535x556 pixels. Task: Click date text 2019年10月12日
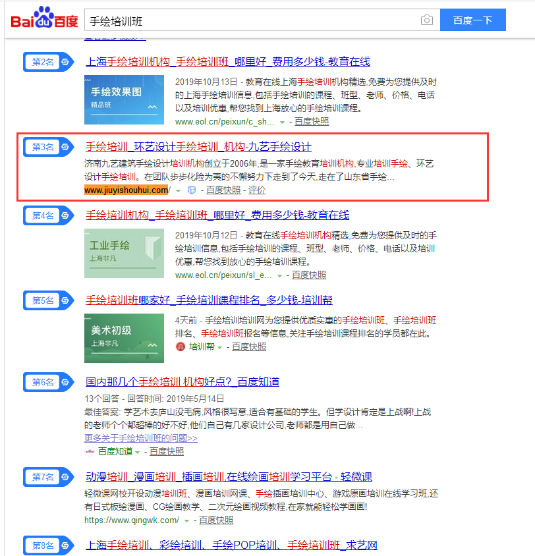(206, 235)
